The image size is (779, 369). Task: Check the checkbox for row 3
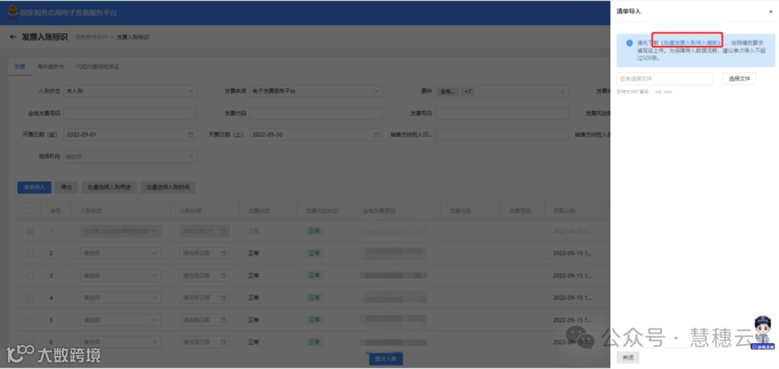tap(30, 275)
